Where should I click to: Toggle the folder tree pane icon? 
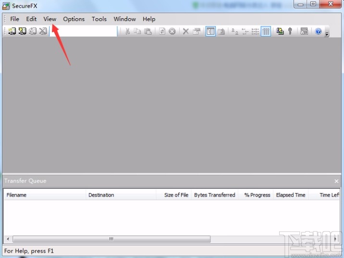point(210,31)
